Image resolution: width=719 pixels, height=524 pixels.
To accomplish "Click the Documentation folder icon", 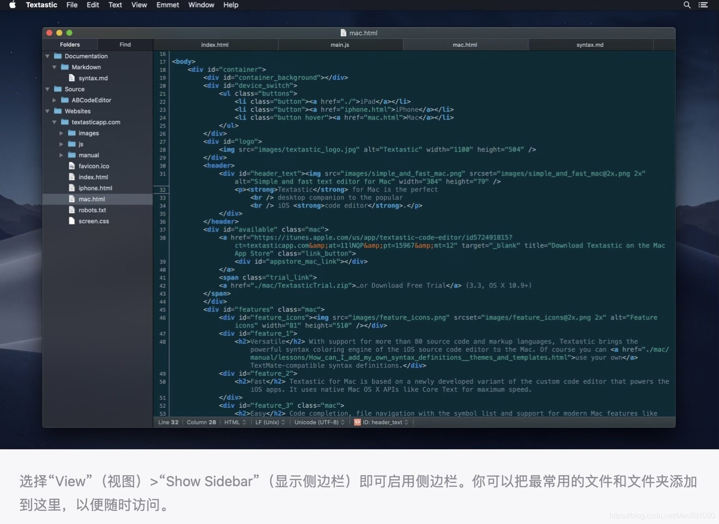I will click(58, 56).
